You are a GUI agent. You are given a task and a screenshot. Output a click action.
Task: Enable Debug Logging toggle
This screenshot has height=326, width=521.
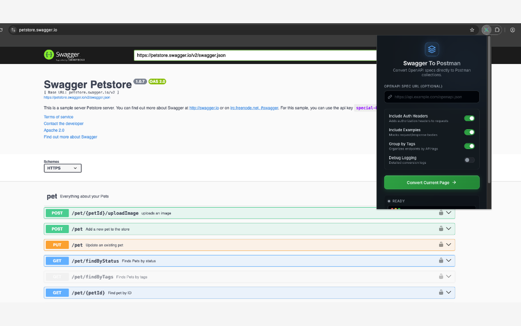pos(469,160)
